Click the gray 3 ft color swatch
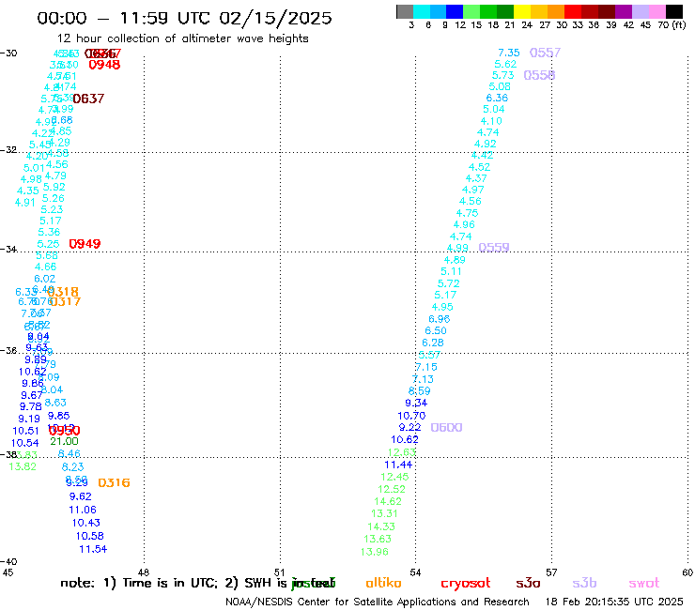 [x=405, y=11]
